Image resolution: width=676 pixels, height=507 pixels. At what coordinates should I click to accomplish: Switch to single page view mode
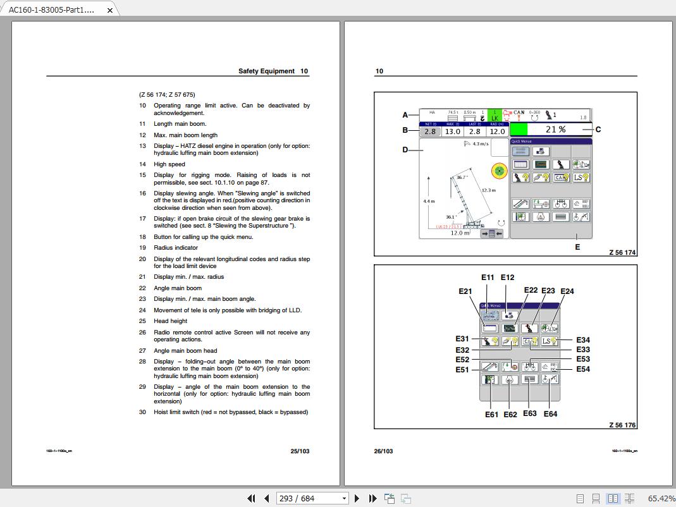point(580,499)
